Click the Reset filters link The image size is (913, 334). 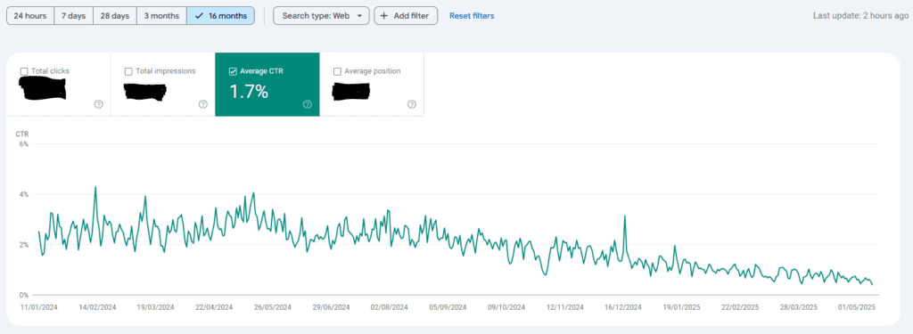pos(472,16)
